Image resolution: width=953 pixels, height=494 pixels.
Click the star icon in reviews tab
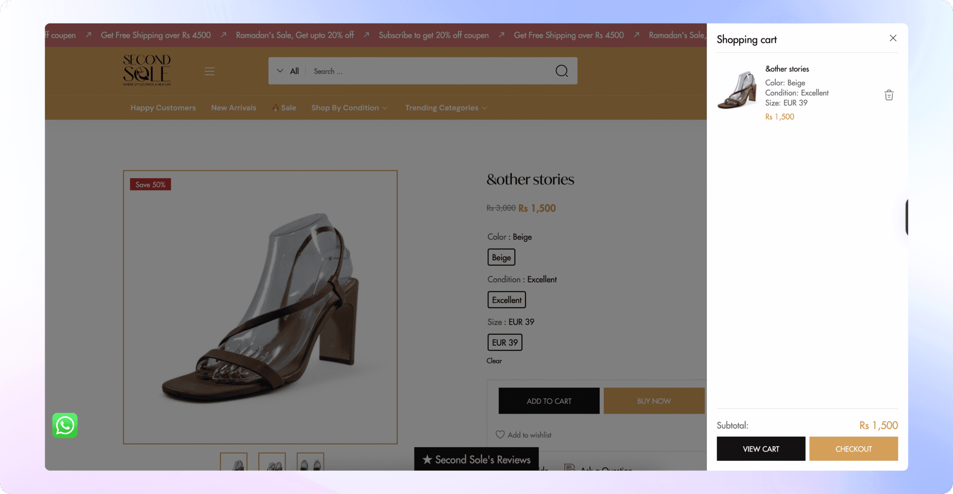click(427, 460)
